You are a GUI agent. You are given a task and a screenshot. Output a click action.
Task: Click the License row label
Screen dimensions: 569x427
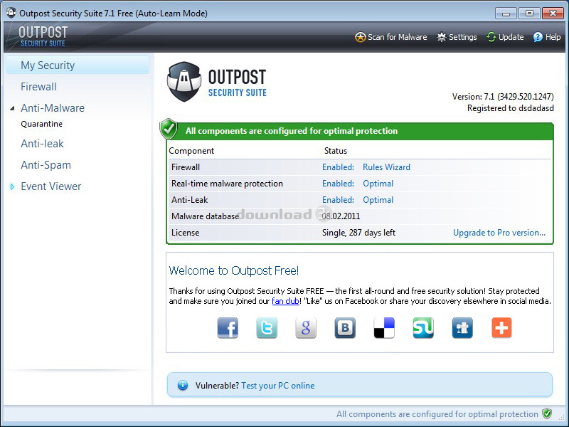(186, 233)
